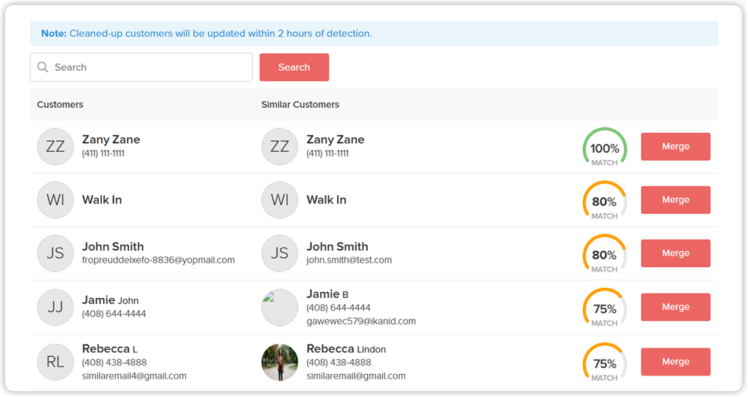Click the red Search button

[294, 67]
